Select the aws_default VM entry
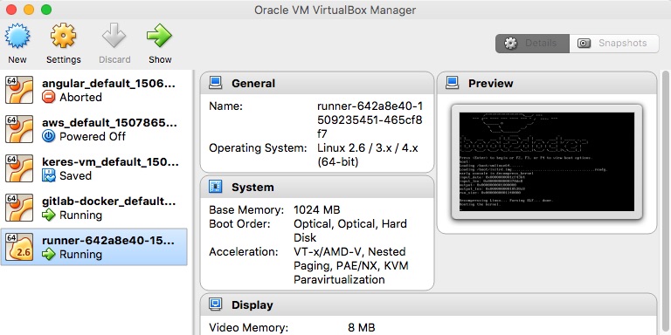 click(93, 129)
